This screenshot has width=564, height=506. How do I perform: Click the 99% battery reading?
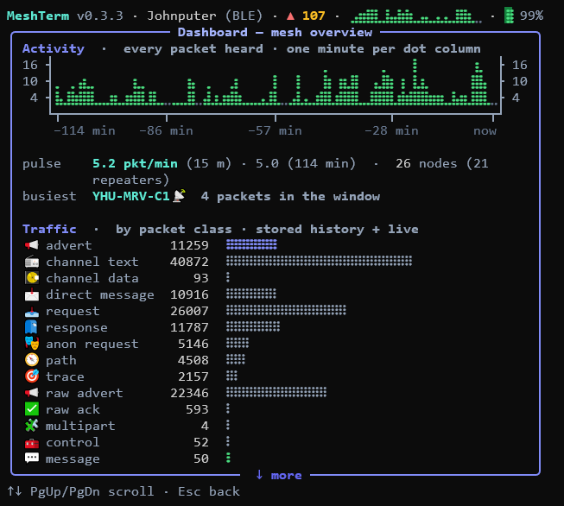pos(532,16)
